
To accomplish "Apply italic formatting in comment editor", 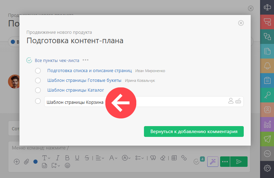I will tap(57, 158).
